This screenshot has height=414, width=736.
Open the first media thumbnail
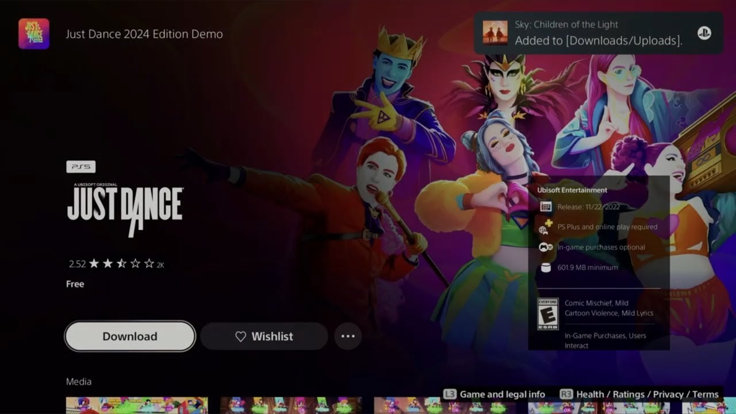[x=137, y=405]
